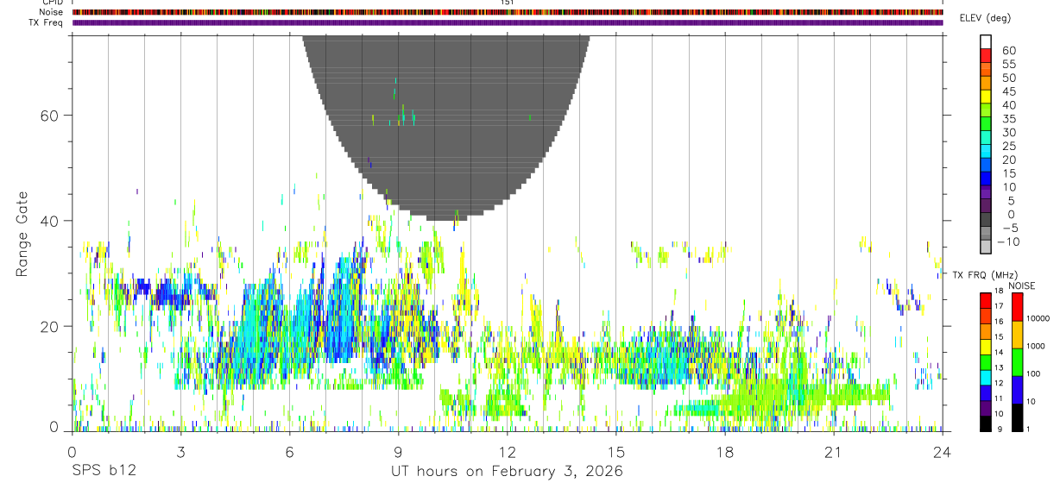Viewport: 1060px width, 489px height.
Task: Click the UT hour tick label "21"
Action: click(833, 452)
